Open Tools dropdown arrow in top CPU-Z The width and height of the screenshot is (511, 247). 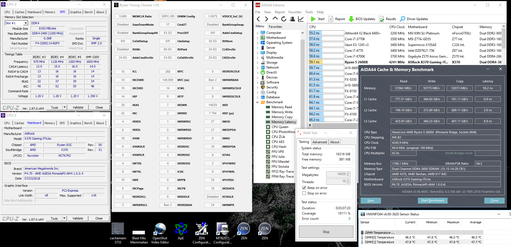pos(64,107)
